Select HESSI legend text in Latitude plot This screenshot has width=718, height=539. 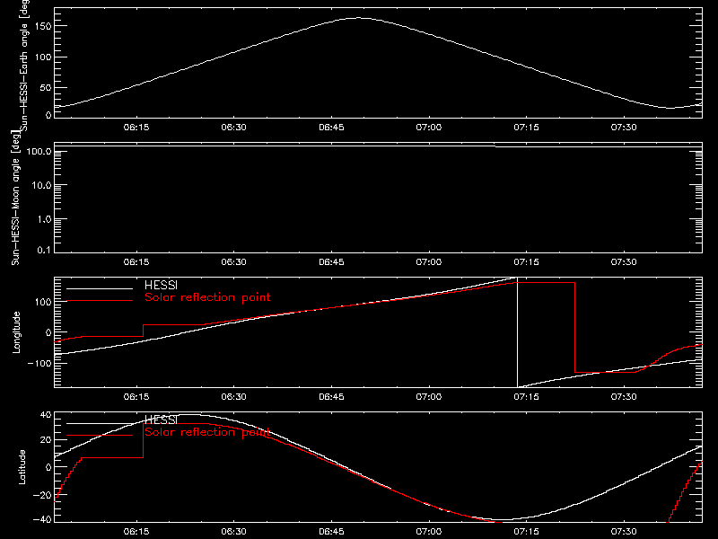point(161,420)
